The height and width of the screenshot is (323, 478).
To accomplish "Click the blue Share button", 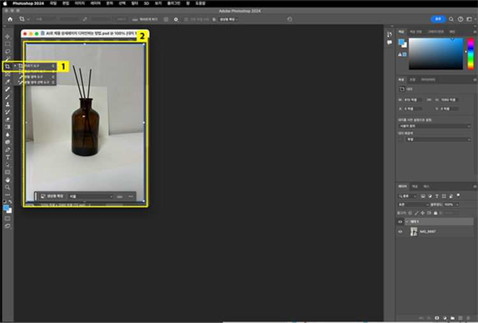I will tap(437, 19).
